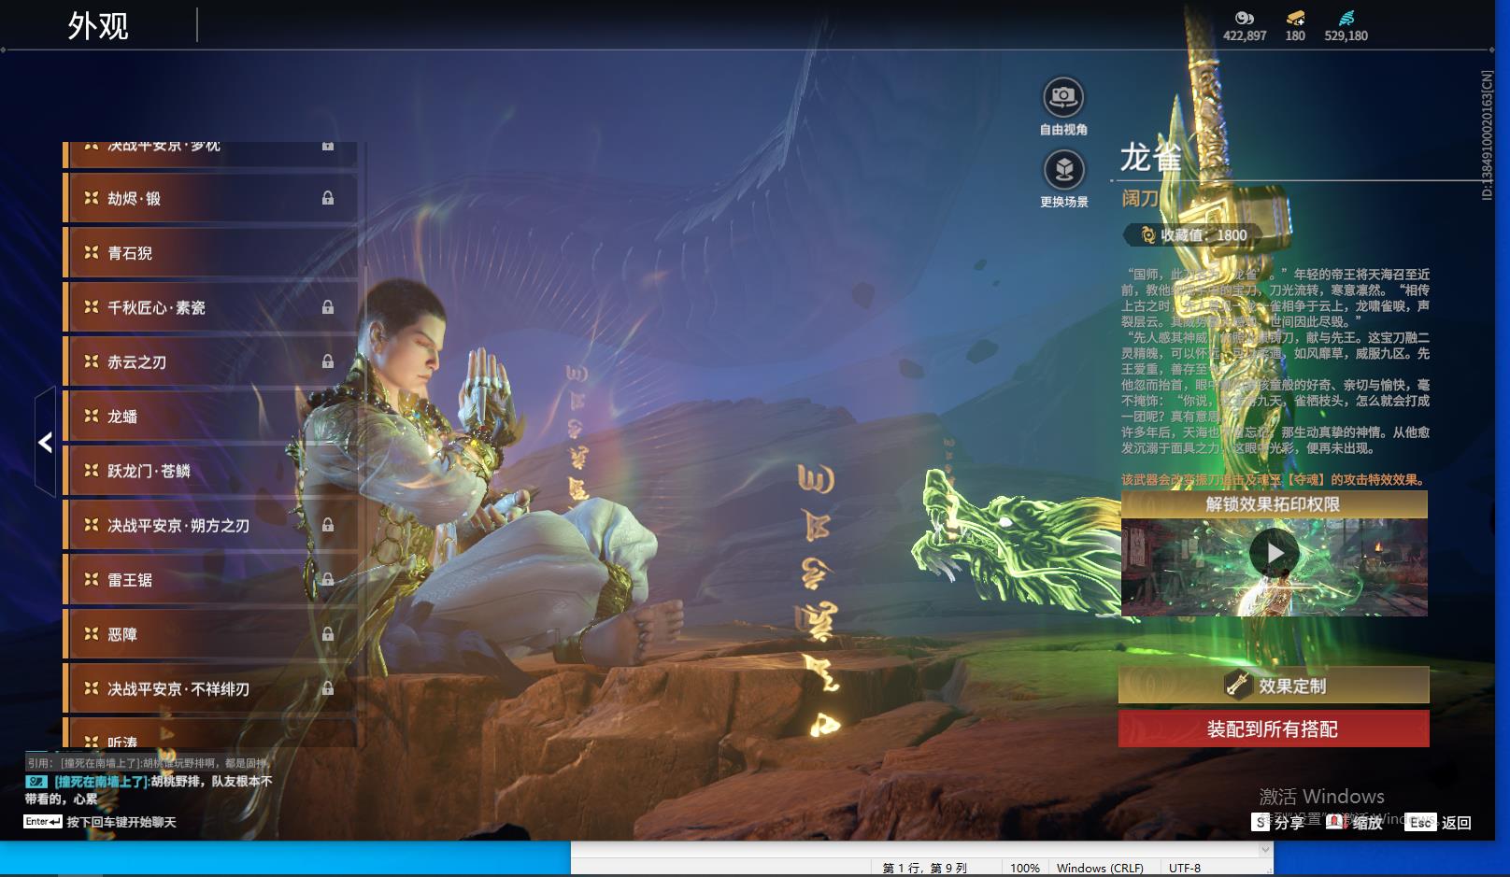Click the silver coin currency icon
The image size is (1510, 877).
click(x=1244, y=18)
